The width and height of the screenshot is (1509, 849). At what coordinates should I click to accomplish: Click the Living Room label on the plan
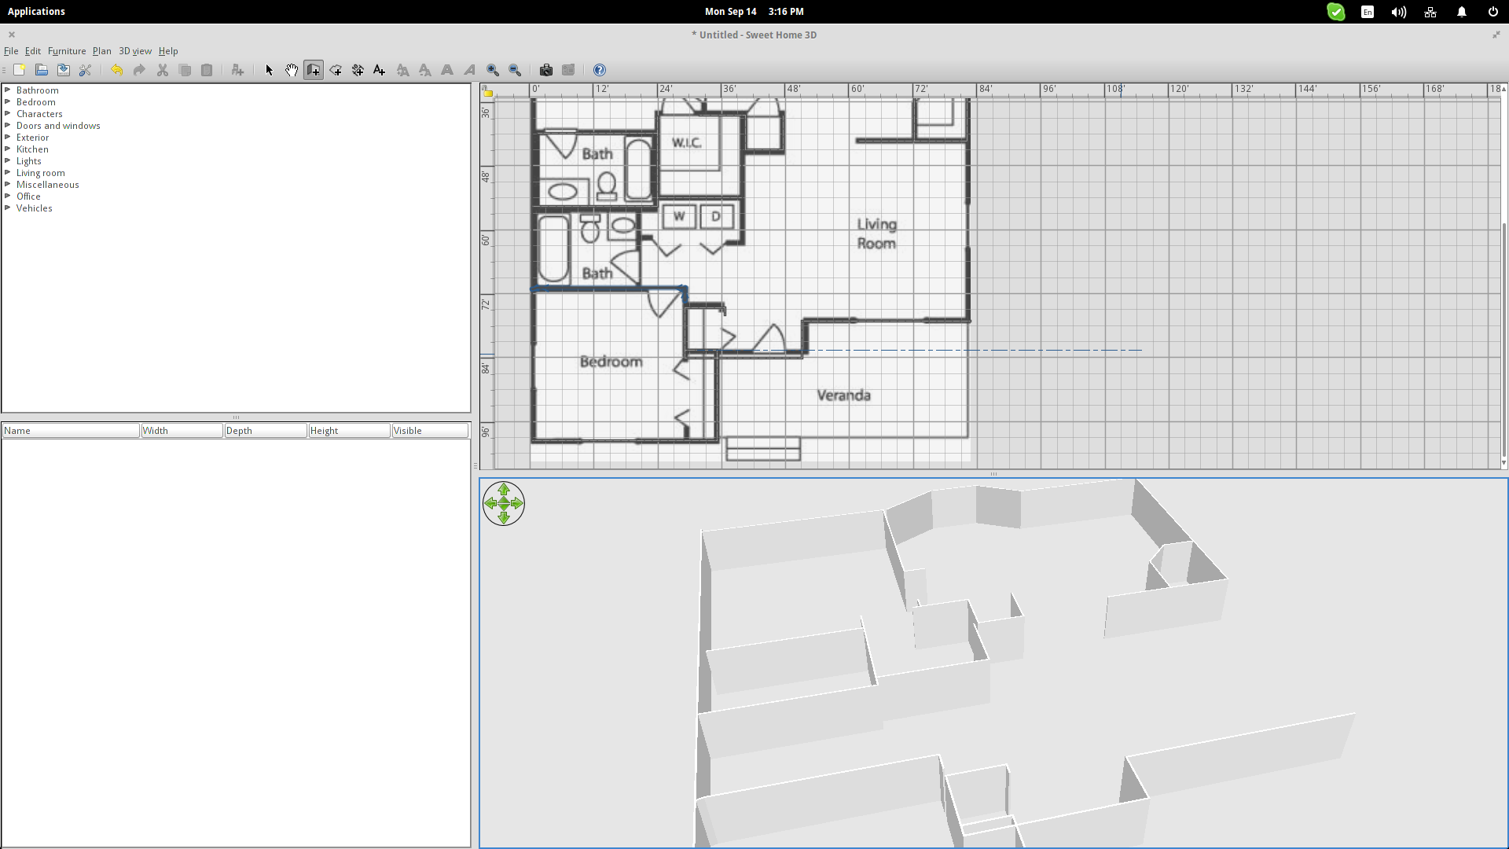[x=876, y=233]
